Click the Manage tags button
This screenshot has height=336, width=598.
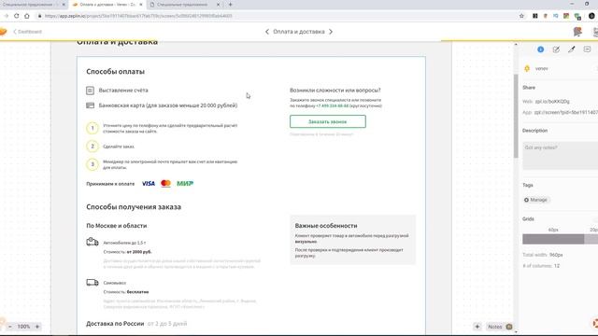535,200
